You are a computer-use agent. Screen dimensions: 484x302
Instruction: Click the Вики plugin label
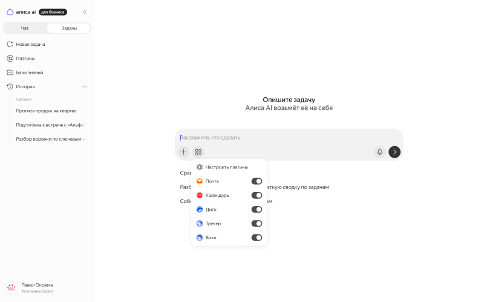click(211, 237)
